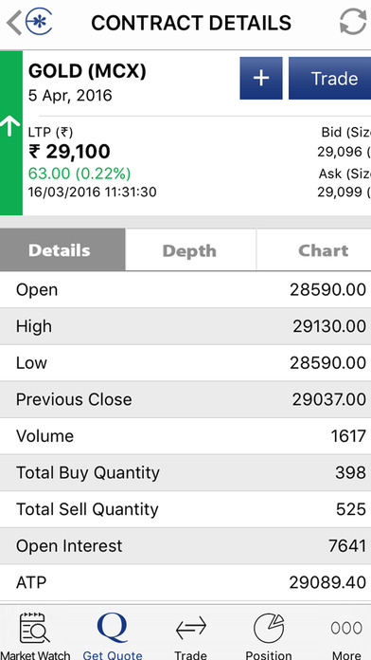Tap the Bid price 29,096

tap(340, 152)
